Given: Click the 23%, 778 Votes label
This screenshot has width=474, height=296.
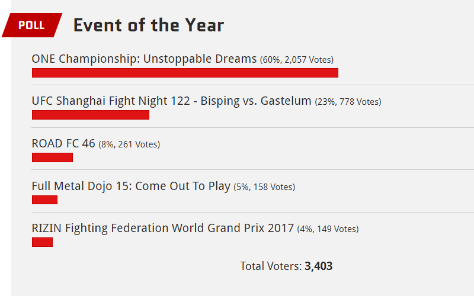Looking at the screenshot, I should [x=348, y=102].
